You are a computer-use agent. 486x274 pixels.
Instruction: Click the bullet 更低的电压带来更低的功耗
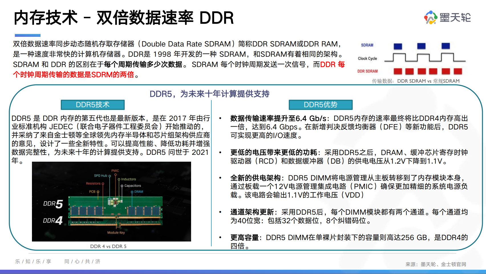pos(274,153)
